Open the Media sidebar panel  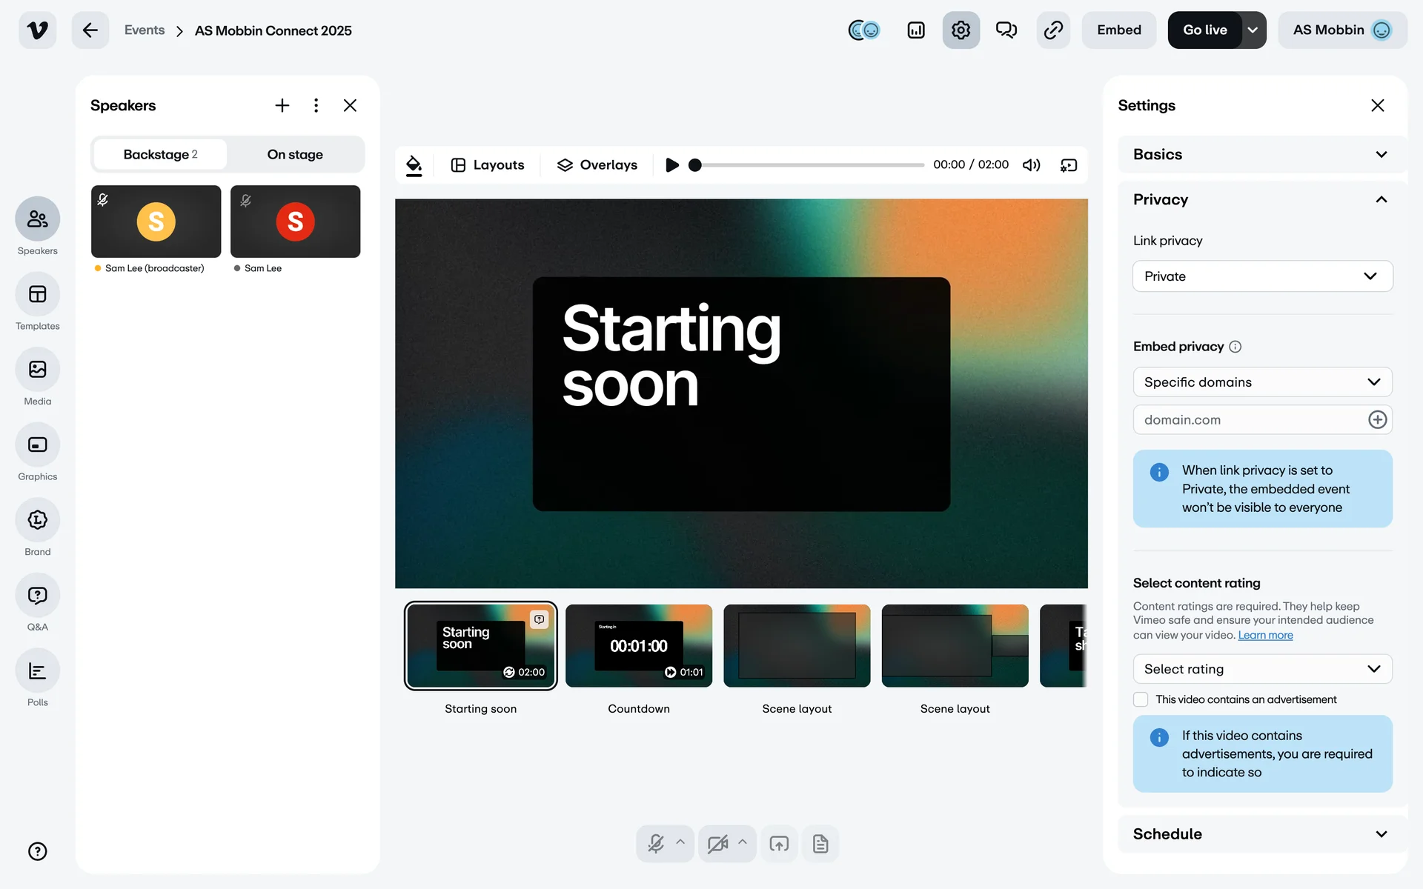click(x=37, y=370)
